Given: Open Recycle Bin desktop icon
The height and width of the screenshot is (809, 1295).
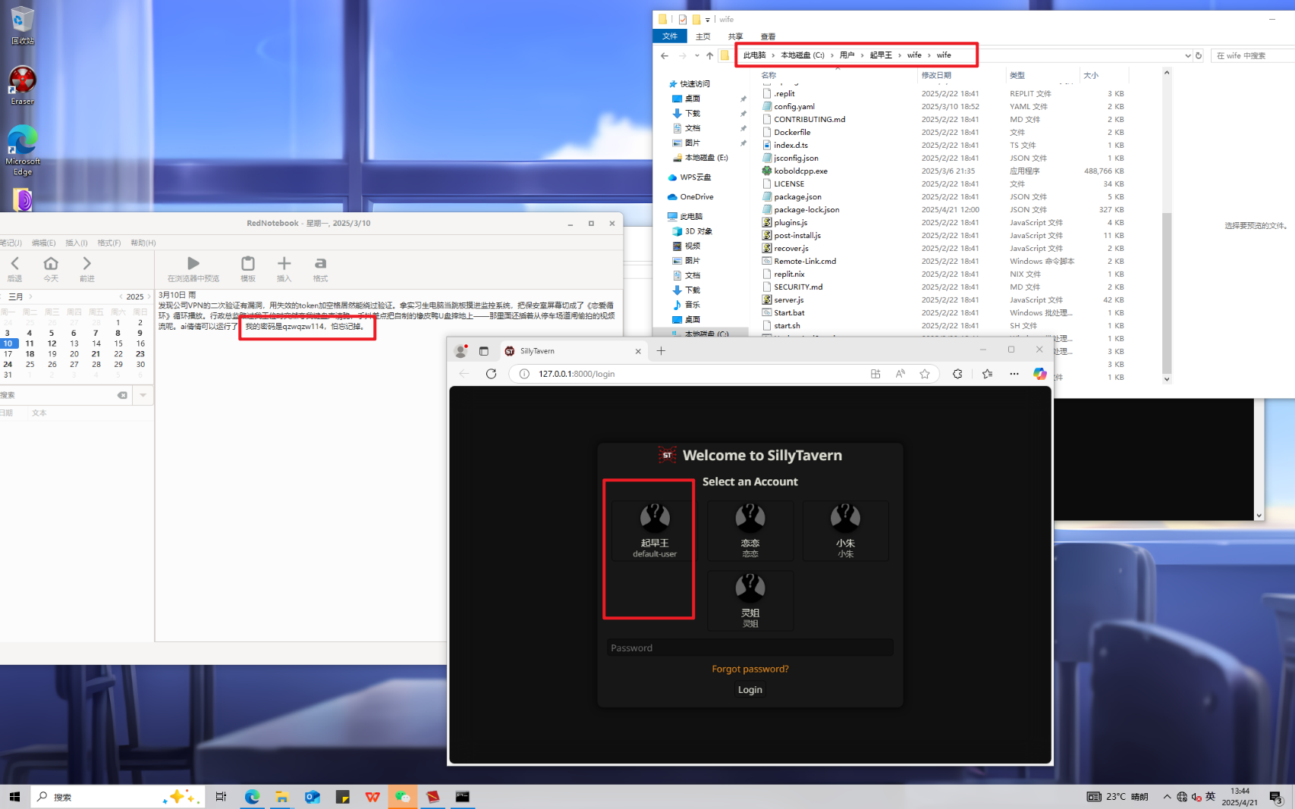Looking at the screenshot, I should (x=22, y=25).
